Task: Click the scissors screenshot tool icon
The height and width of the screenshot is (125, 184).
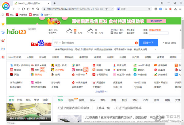Action: pos(166,9)
